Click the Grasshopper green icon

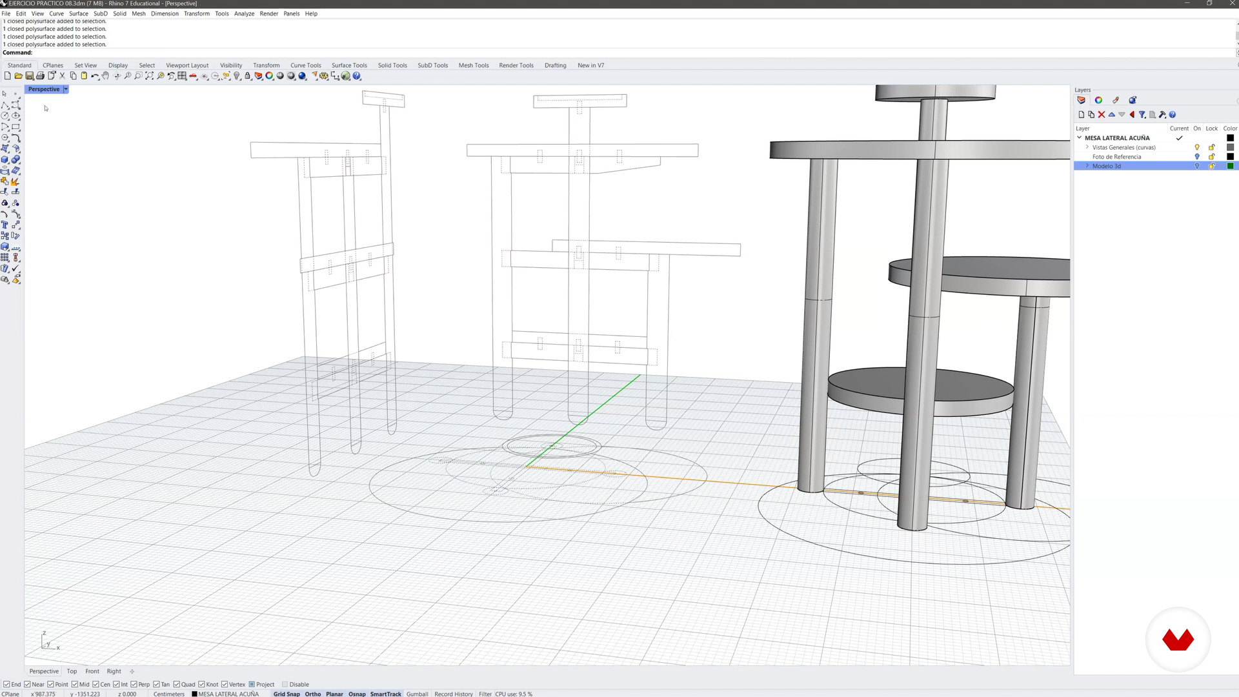[346, 76]
